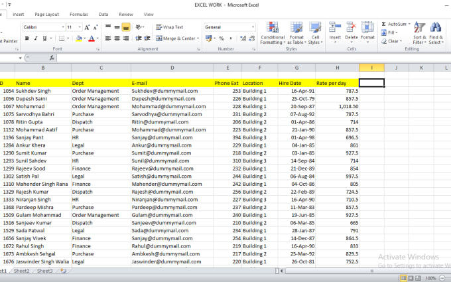Decrease decimal places
Image resolution: width=451 pixels, height=282 pixels.
point(252,38)
